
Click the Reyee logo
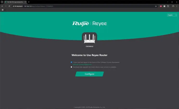coord(100,24)
